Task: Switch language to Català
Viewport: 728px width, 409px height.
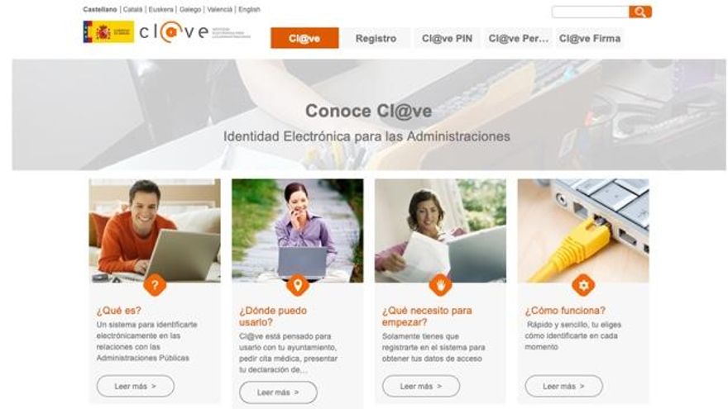Action: point(133,9)
